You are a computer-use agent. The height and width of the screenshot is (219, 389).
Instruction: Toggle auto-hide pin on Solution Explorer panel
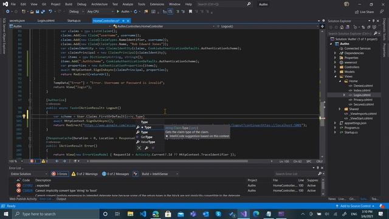(373, 21)
